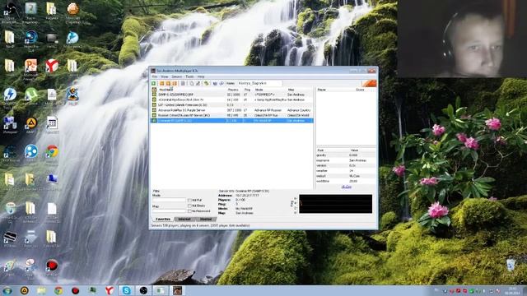527x296 pixels.
Task: Click the green filter icon in the toolbar
Action: (206, 83)
